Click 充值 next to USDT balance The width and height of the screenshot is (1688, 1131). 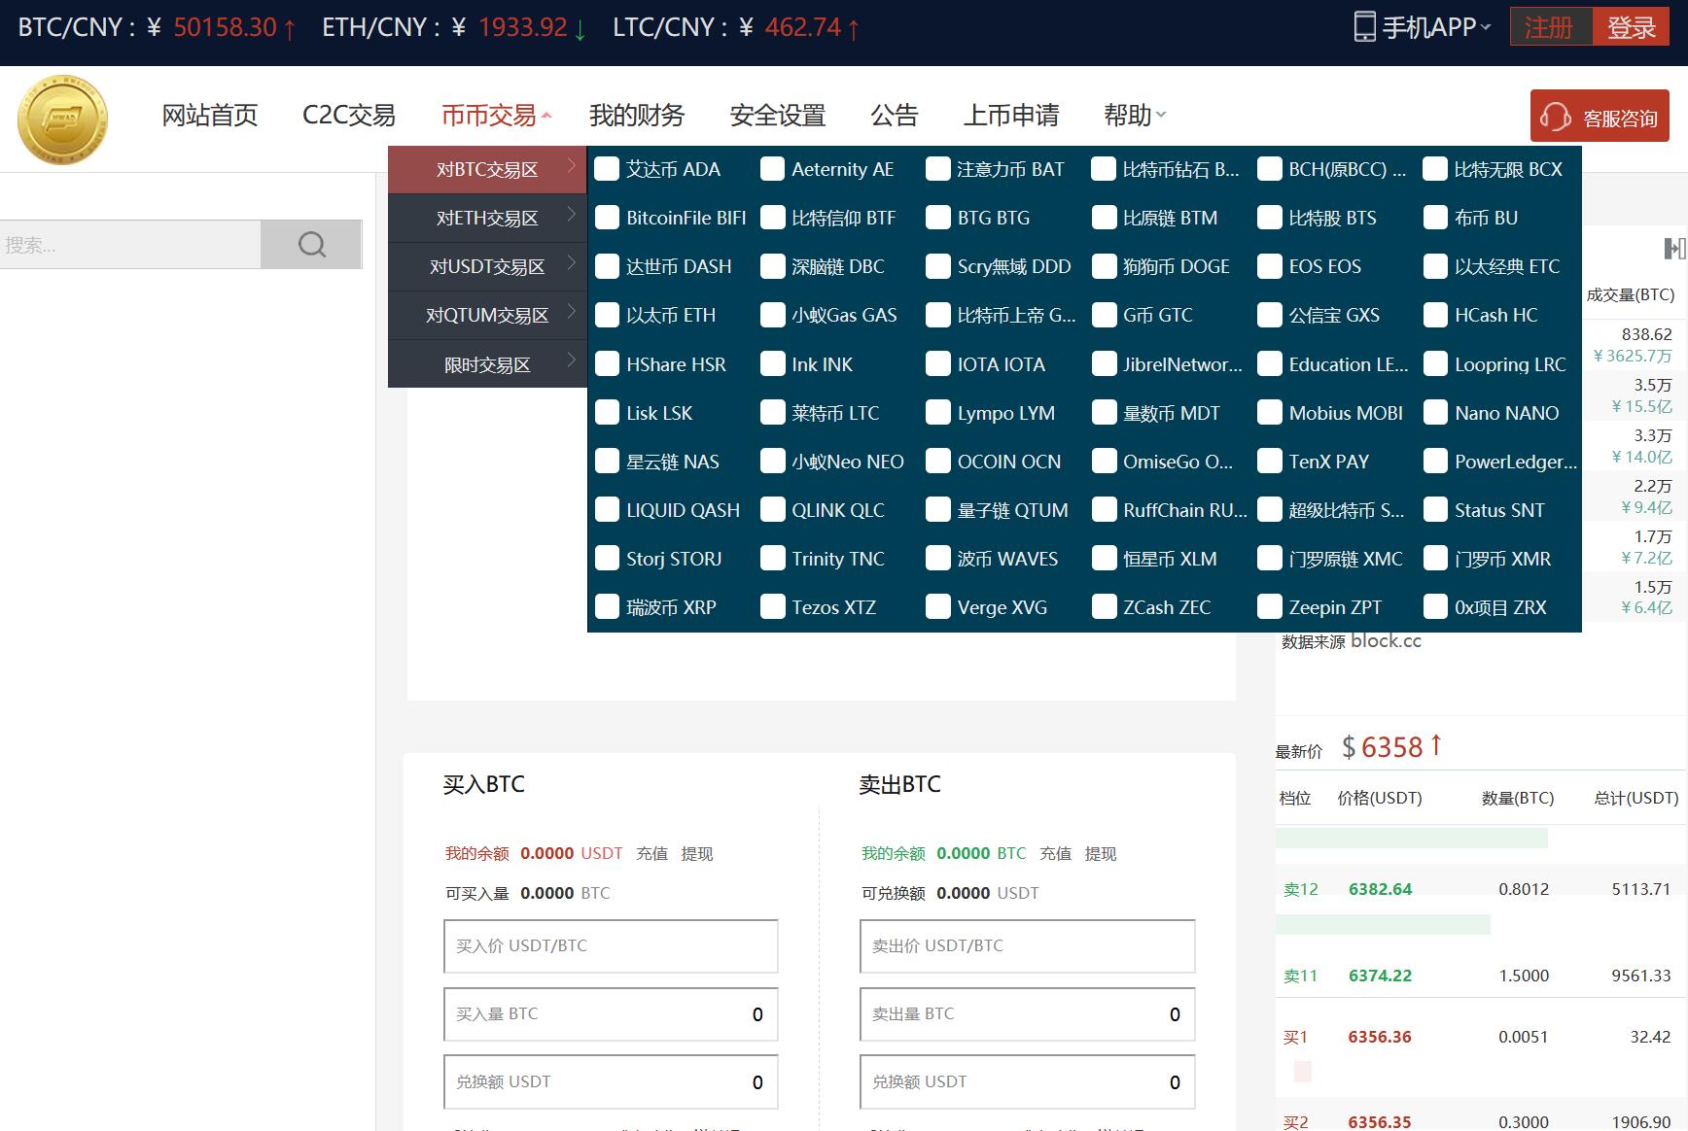pos(651,853)
